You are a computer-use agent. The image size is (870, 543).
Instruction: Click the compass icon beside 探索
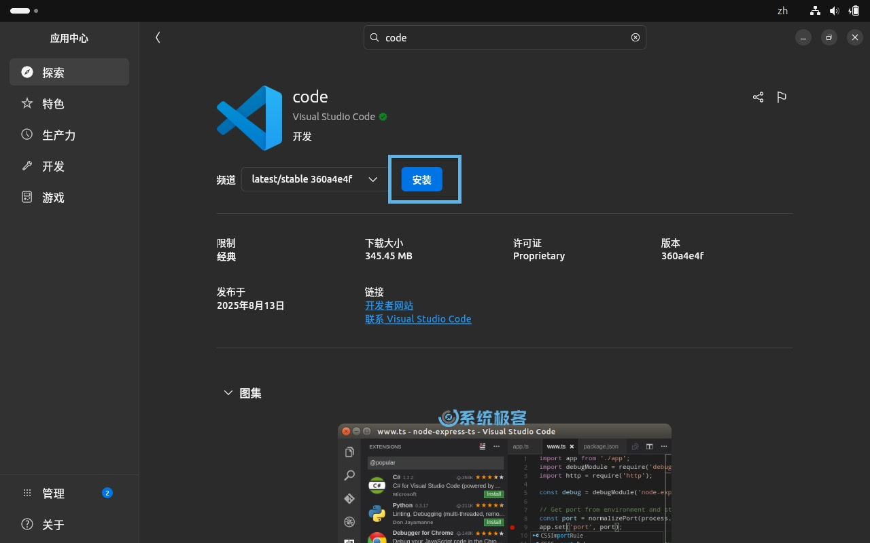(x=27, y=72)
